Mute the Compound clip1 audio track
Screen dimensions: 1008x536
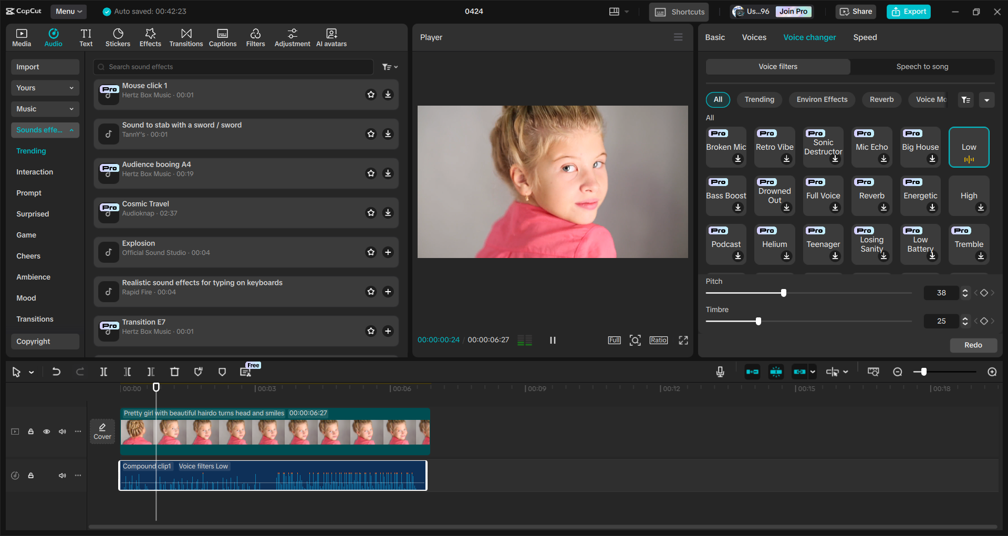[x=62, y=475]
